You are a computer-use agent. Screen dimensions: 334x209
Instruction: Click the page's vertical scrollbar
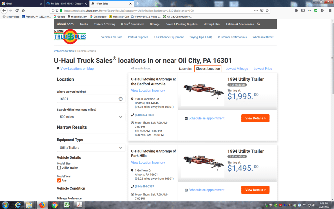(x=332, y=58)
